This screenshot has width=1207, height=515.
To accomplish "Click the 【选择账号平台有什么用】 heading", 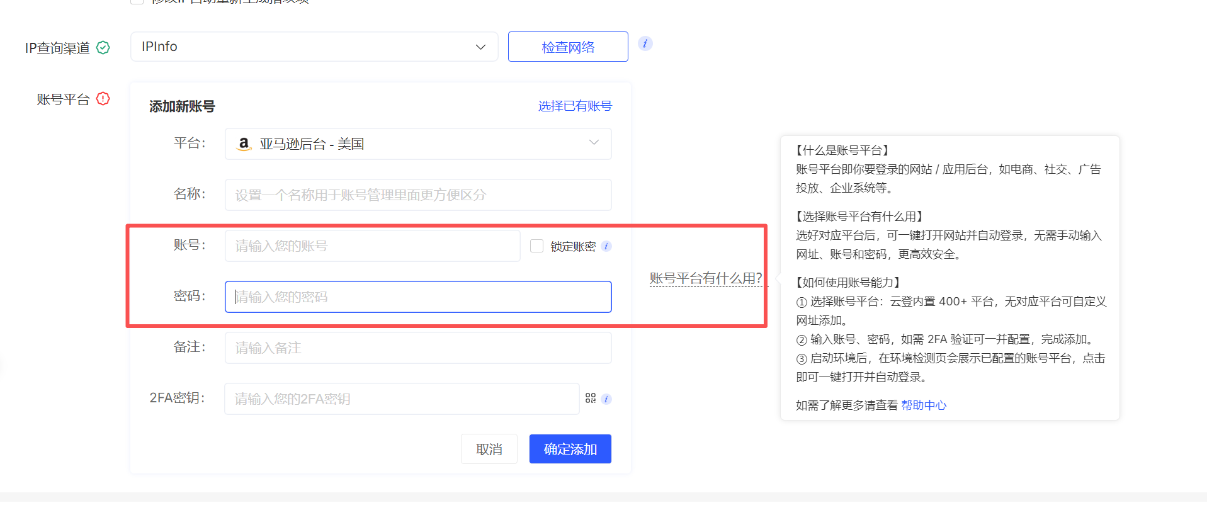I will [859, 217].
